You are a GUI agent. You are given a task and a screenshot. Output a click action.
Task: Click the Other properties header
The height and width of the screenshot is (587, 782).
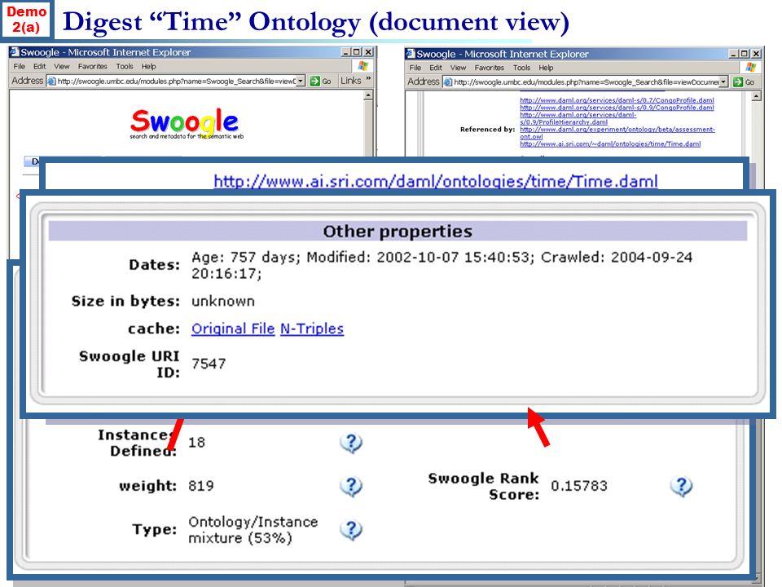(x=398, y=232)
